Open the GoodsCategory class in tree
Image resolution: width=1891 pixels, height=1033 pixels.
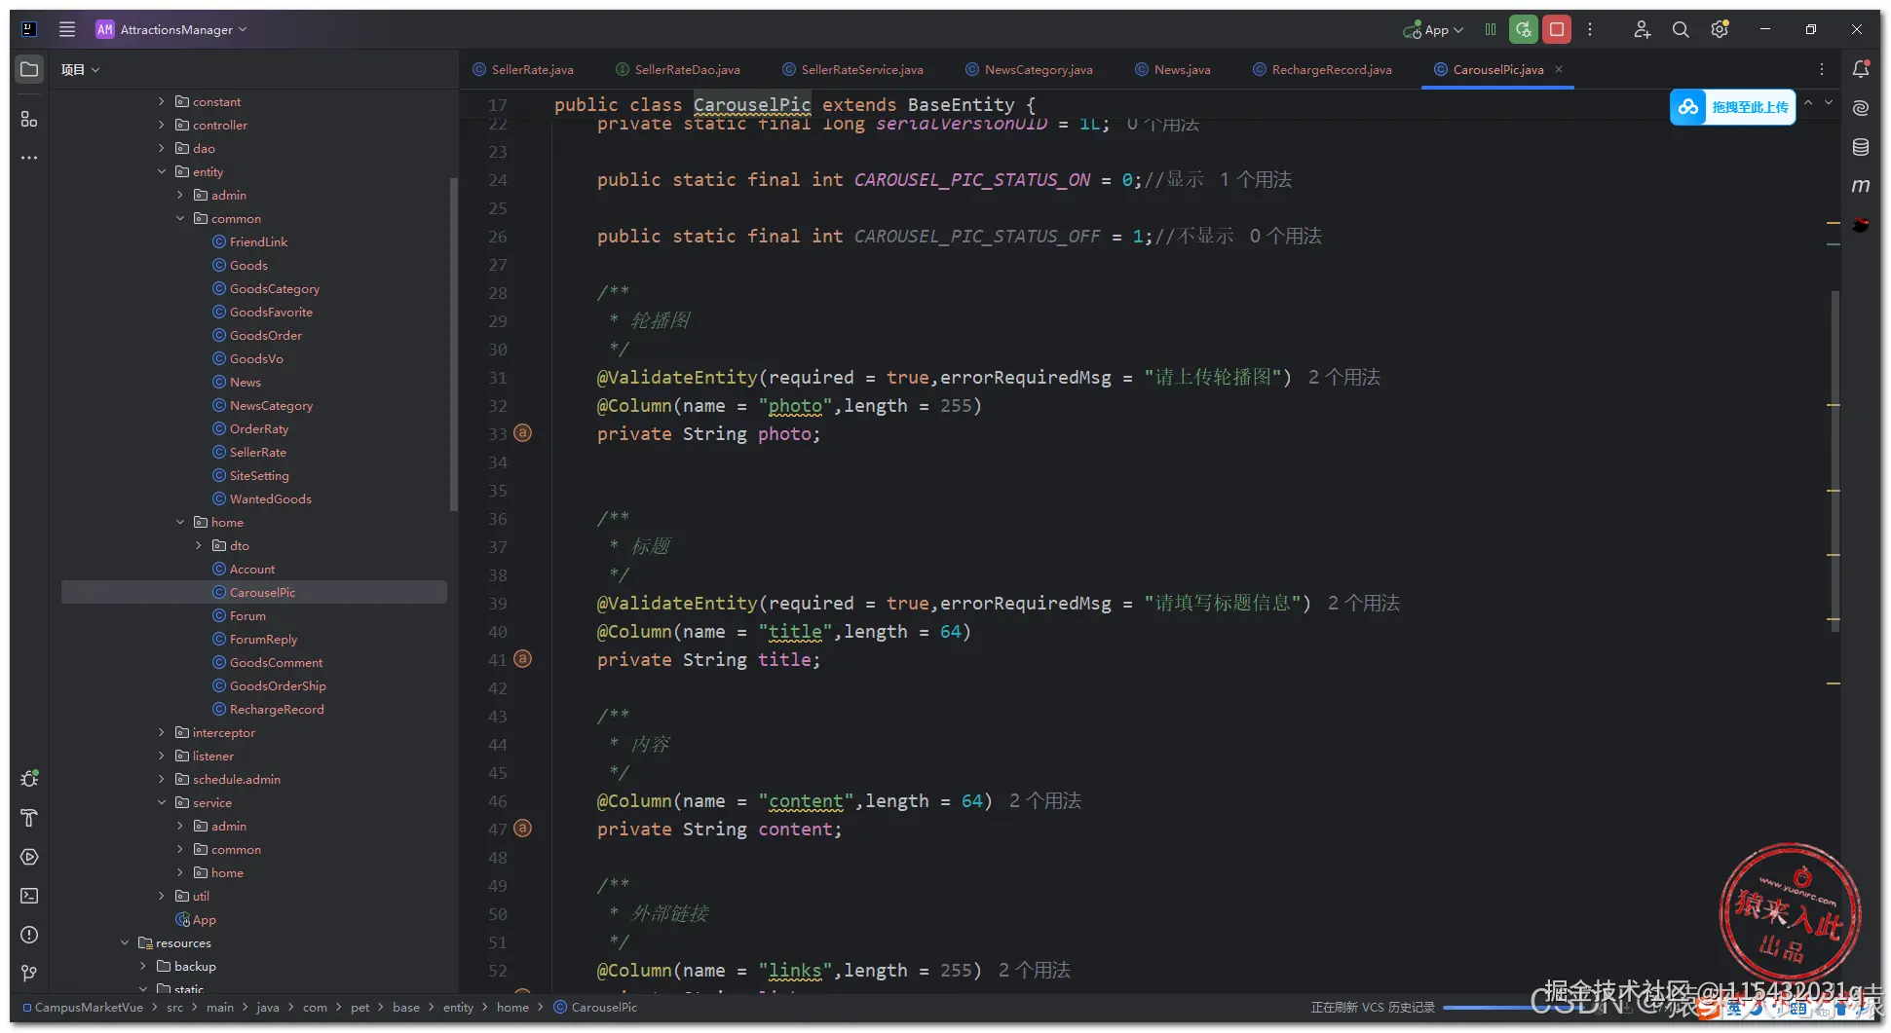coord(274,288)
